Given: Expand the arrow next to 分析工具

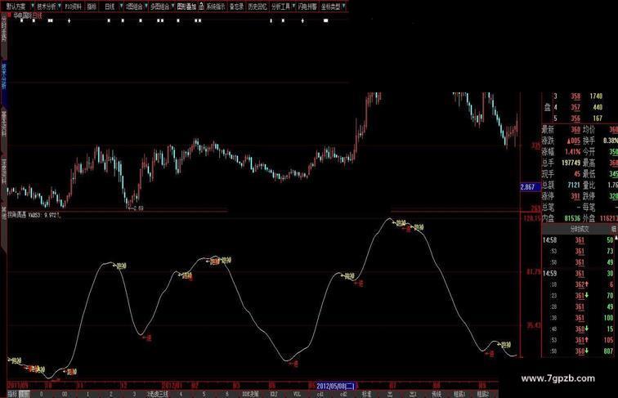Looking at the screenshot, I should click(x=294, y=7).
